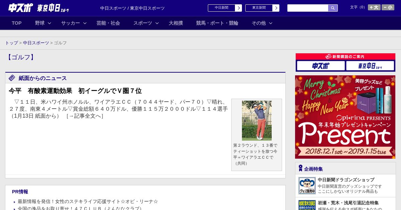
Task: Decrease text size with −小 button
Action: click(388, 7)
